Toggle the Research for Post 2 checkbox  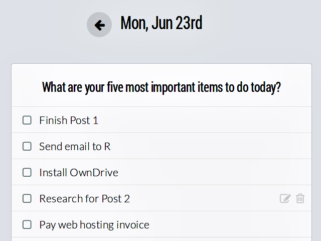(x=27, y=198)
